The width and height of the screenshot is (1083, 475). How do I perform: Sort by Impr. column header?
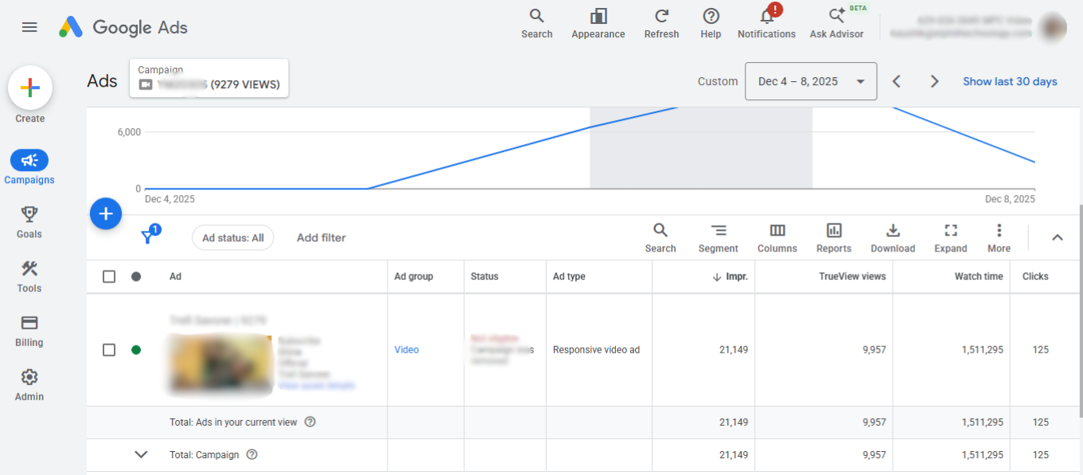tap(730, 276)
